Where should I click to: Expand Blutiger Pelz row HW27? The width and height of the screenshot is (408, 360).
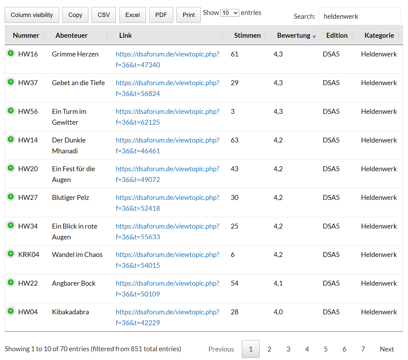[11, 197]
